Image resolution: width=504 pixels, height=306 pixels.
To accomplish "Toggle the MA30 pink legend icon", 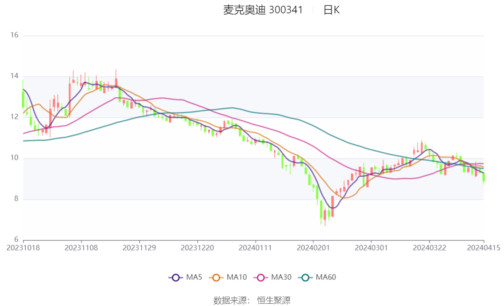I will click(261, 278).
